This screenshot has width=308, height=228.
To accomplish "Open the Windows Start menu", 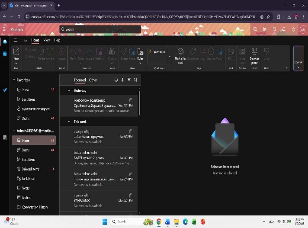I will point(104,222).
